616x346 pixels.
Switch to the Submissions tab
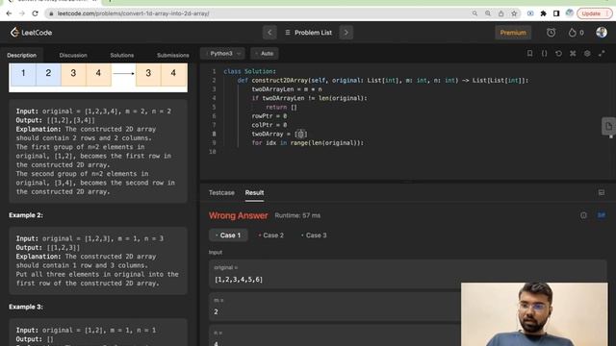173,56
